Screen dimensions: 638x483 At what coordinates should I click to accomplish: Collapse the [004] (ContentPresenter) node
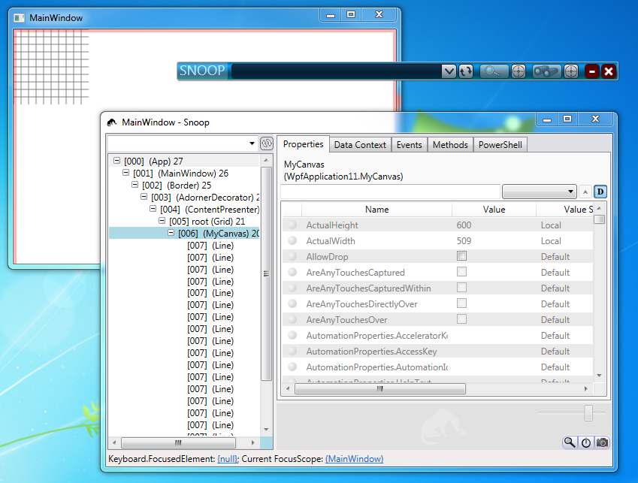153,209
